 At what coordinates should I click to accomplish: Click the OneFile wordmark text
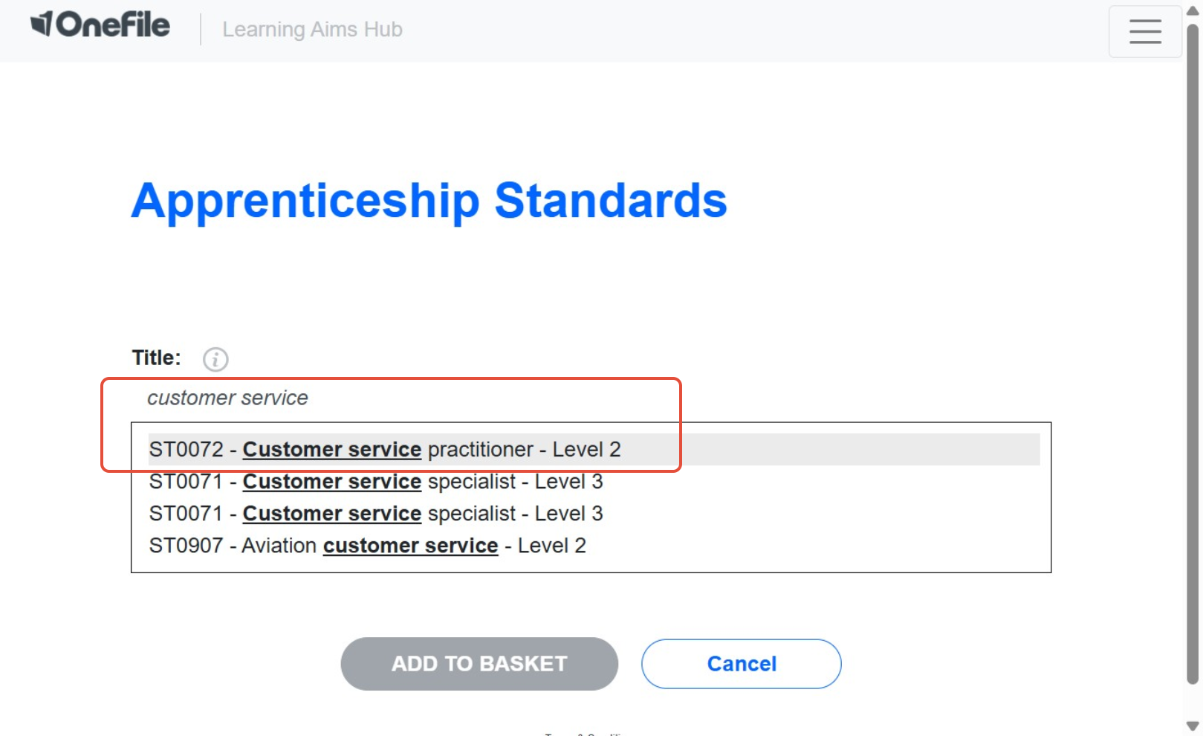[x=113, y=25]
